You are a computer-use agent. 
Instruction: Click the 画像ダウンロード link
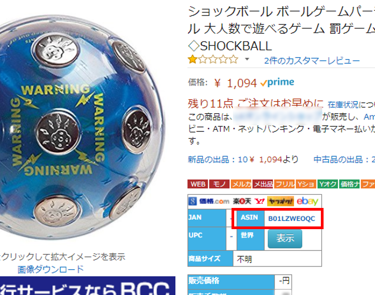pos(51,269)
